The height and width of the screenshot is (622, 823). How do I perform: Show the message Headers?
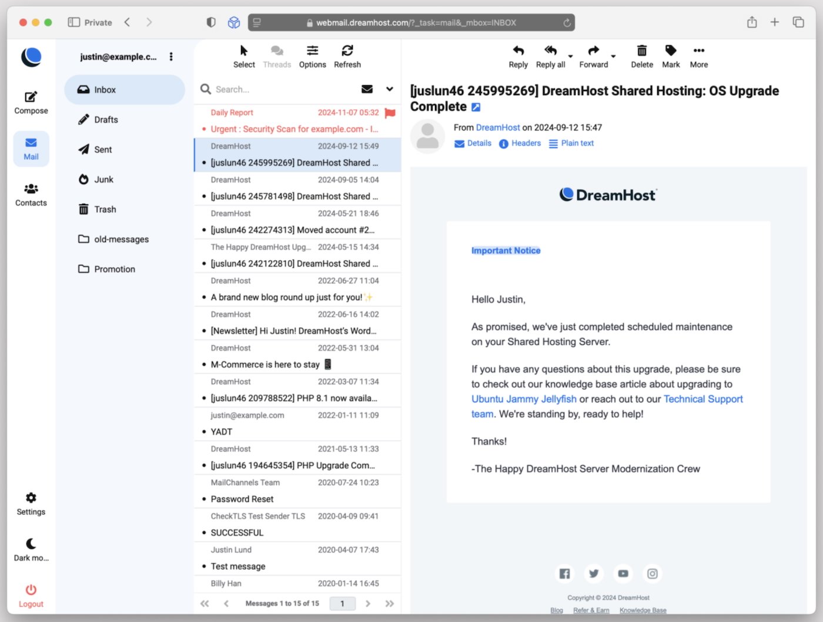(x=520, y=143)
